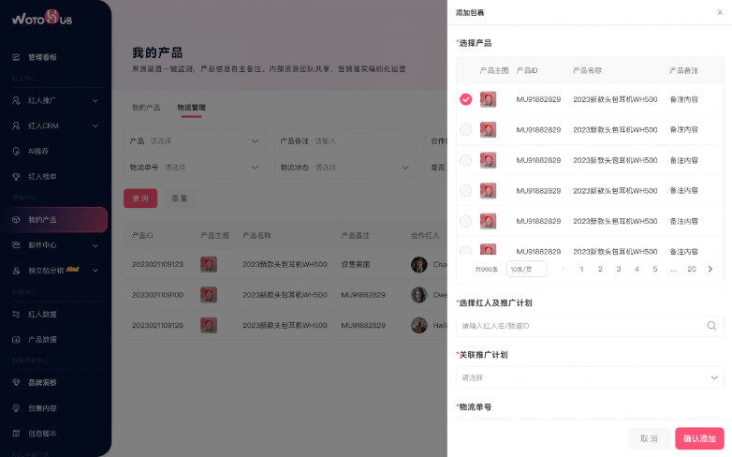Click the 取消 cancel button
Image resolution: width=732 pixels, height=457 pixels.
(x=649, y=438)
